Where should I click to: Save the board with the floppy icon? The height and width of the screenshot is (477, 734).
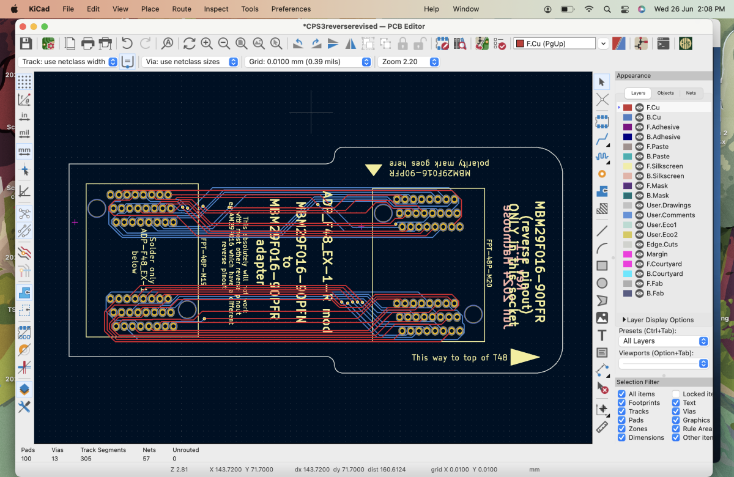tap(26, 43)
